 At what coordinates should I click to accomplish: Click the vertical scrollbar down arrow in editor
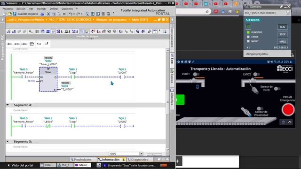click(167, 150)
